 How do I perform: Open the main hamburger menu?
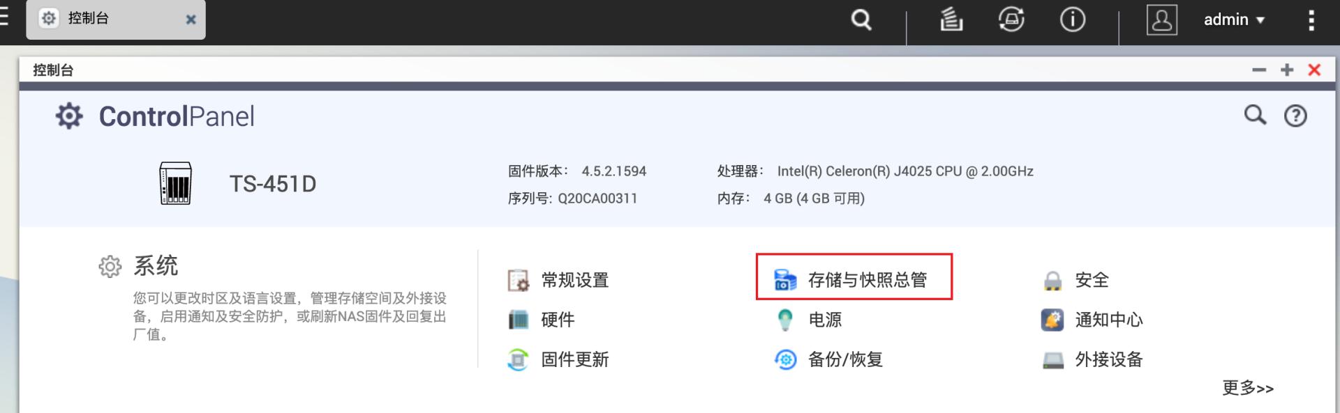click(4, 17)
